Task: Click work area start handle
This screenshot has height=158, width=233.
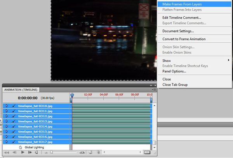Action: [71, 101]
